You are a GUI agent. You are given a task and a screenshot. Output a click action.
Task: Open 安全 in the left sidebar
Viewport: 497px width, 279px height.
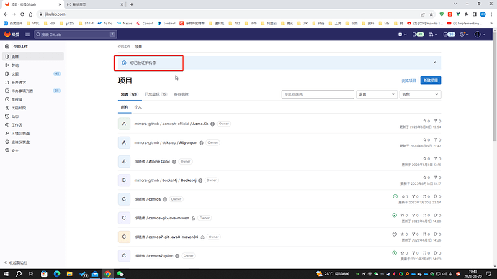click(33, 150)
